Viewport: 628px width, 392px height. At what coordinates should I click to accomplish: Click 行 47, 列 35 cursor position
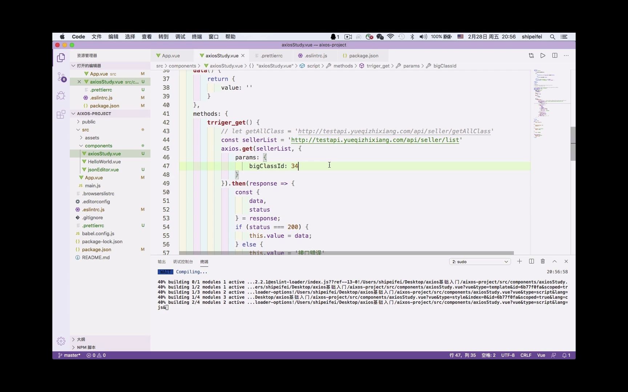coord(462,355)
